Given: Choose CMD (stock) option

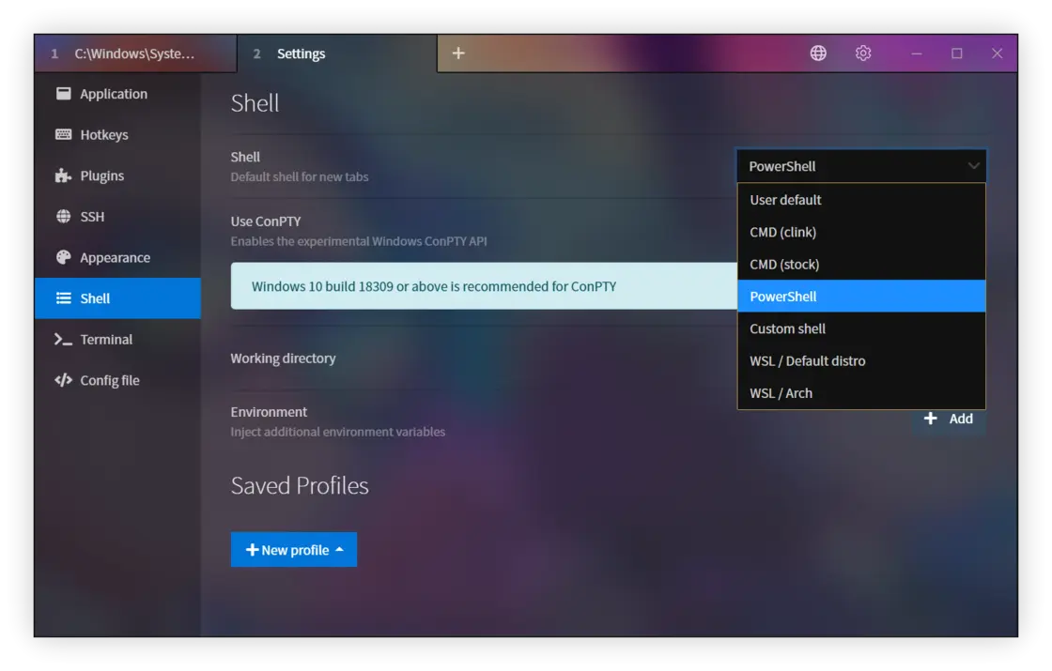Looking at the screenshot, I should tap(861, 264).
